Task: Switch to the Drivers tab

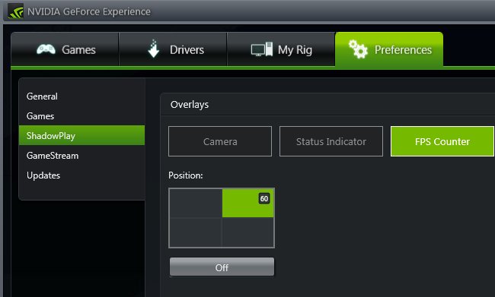Action: 173,49
